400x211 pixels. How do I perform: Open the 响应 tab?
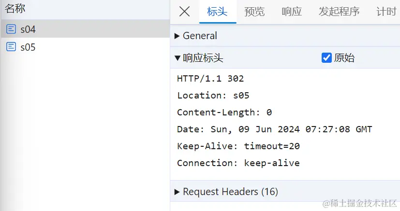tap(292, 12)
